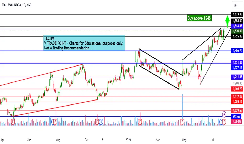Click the 3.284M volume label

tap(236, 121)
